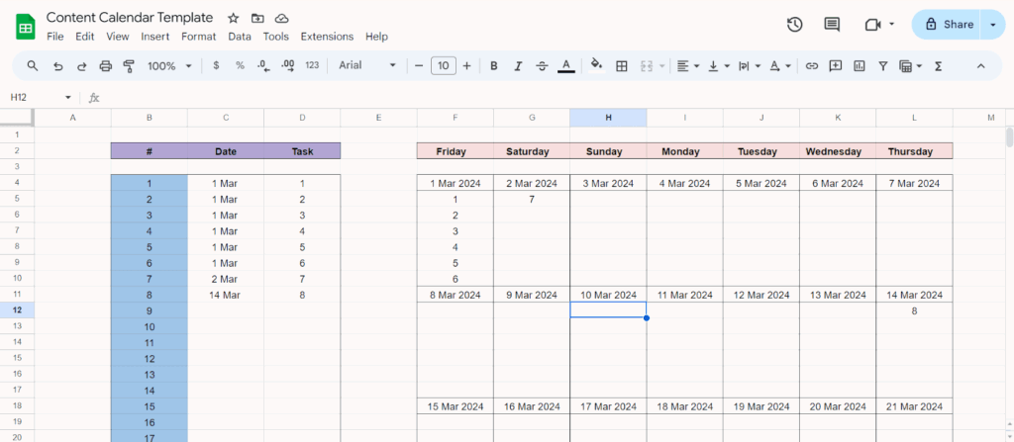The image size is (1014, 442).
Task: Open the View menu
Action: (118, 37)
